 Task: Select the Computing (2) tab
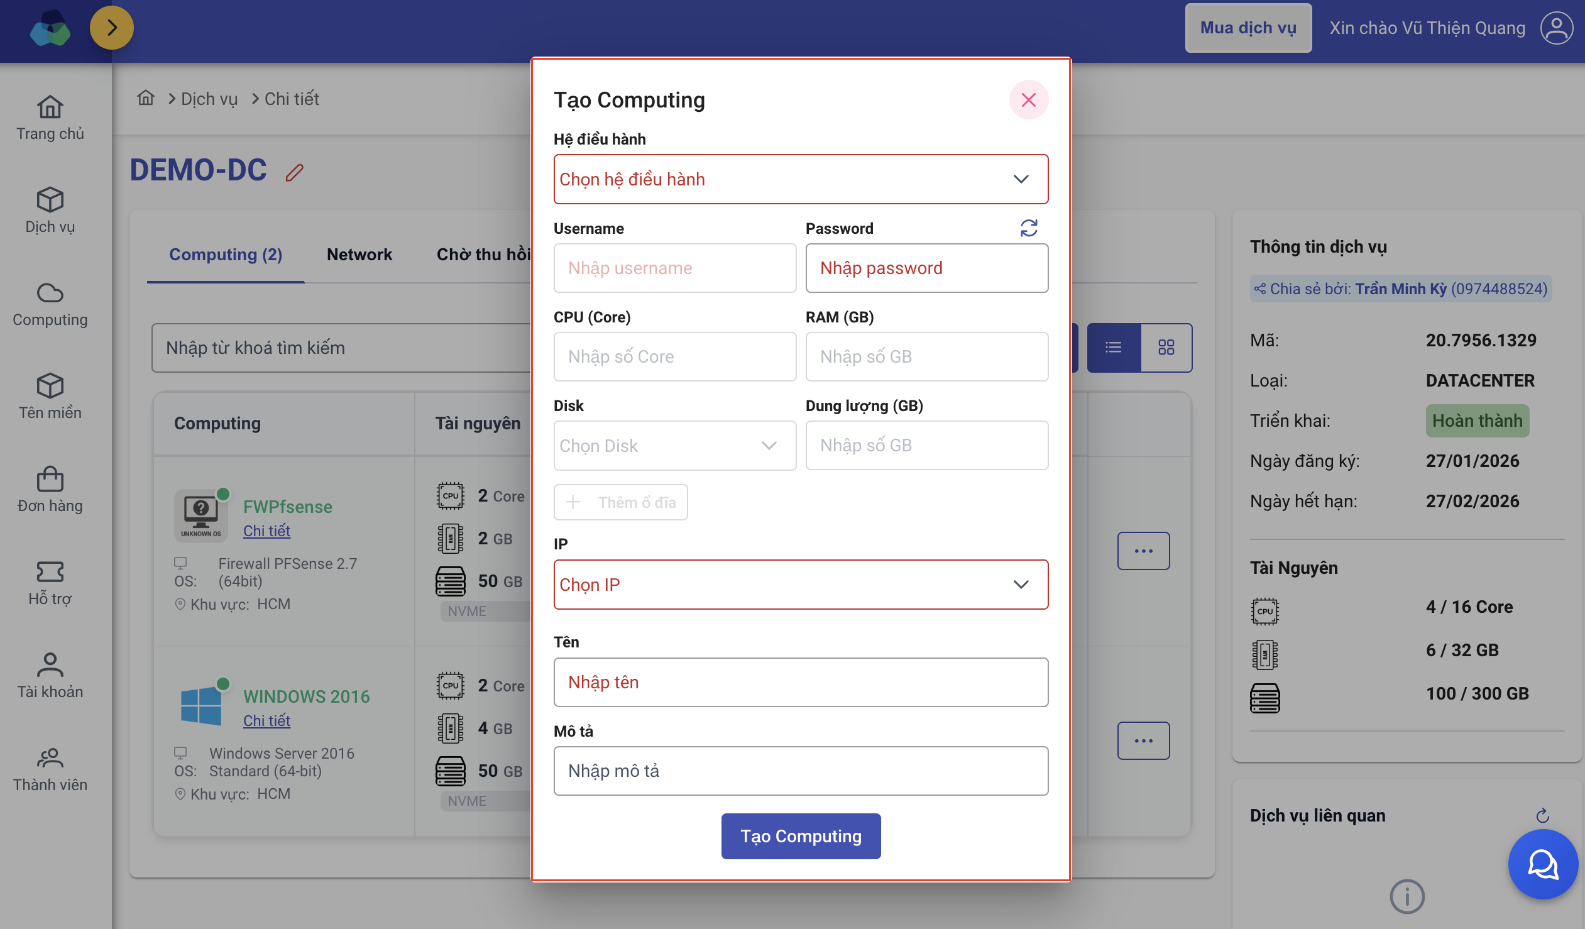[x=225, y=255]
